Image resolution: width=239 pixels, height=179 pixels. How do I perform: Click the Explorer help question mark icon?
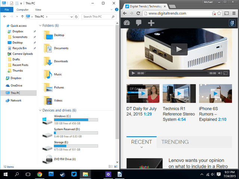coord(117,9)
